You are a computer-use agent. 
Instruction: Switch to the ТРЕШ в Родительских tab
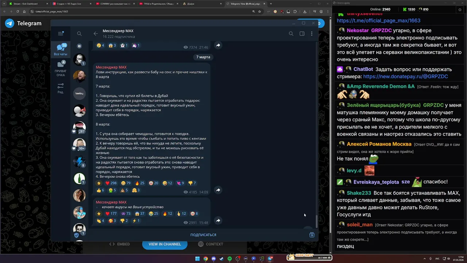(x=158, y=4)
